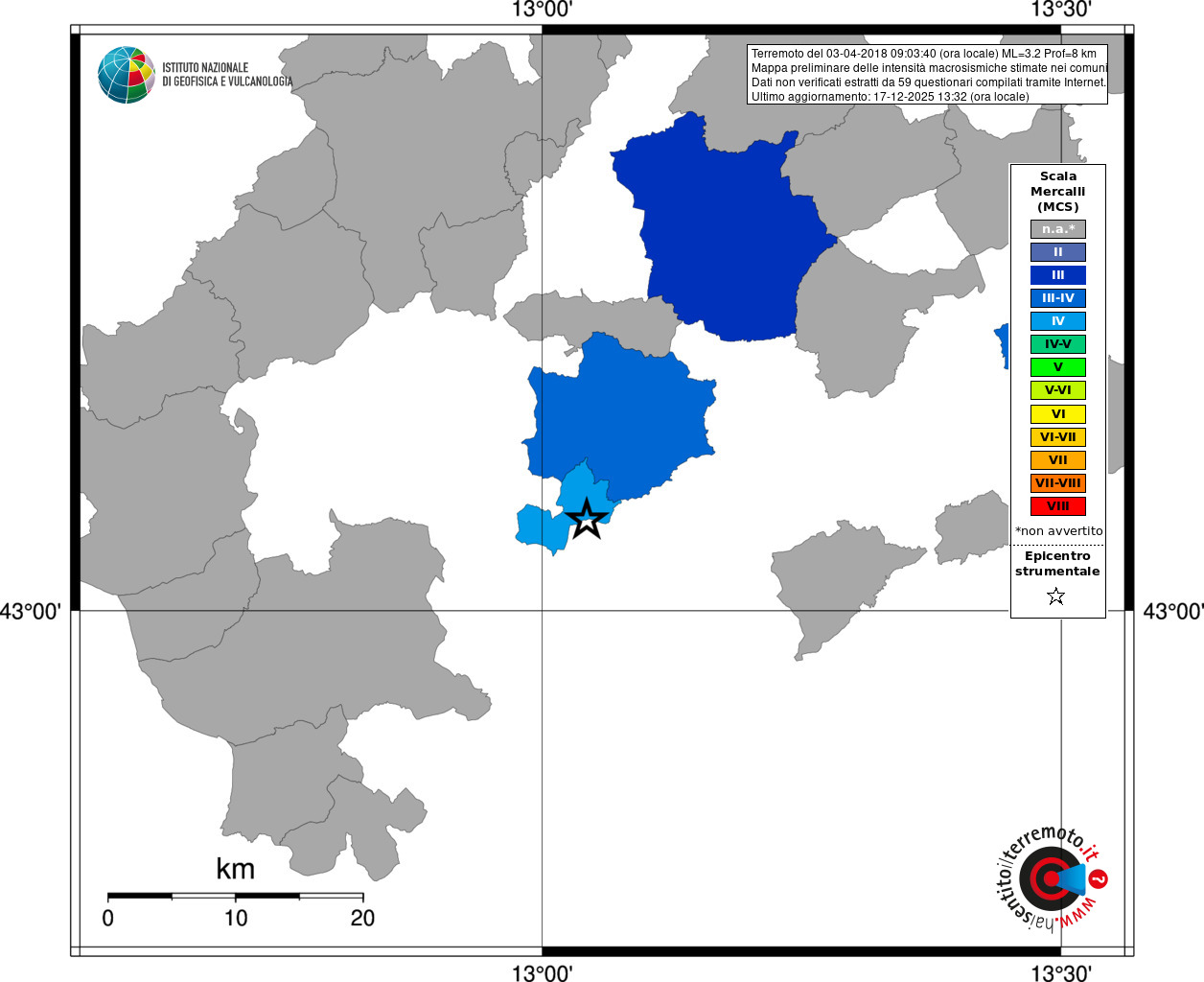The width and height of the screenshot is (1204, 982).
Task: Select the III intensity legend swatch
Action: tap(1058, 275)
